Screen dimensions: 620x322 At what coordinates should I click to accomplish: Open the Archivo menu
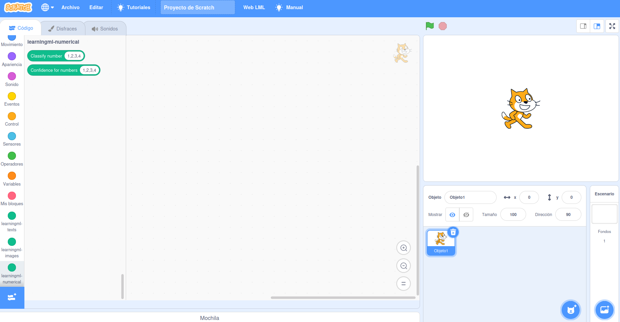point(70,7)
